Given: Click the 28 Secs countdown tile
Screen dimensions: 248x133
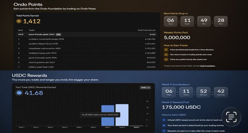Looking at the screenshot, I should pyautogui.click(x=221, y=21).
